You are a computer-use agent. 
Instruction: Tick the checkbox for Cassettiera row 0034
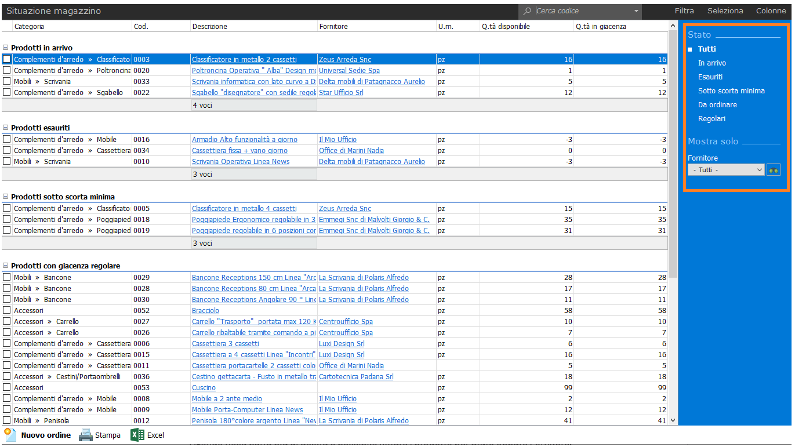click(7, 150)
